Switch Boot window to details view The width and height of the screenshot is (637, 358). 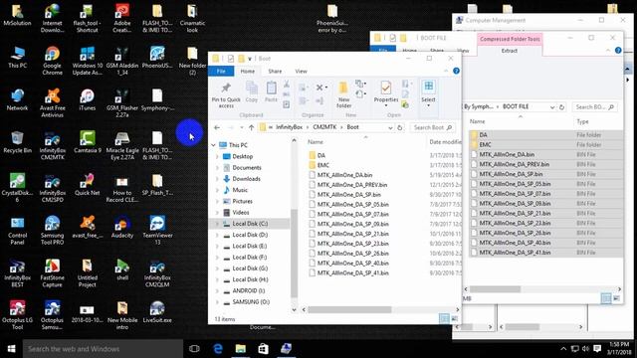[444, 319]
